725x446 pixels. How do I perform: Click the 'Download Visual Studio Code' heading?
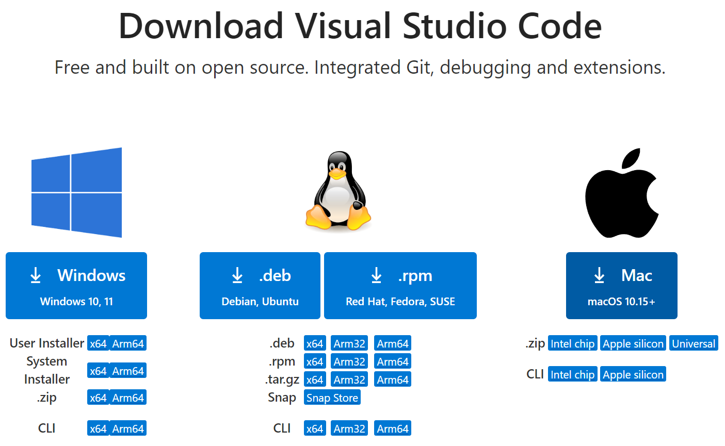click(360, 26)
